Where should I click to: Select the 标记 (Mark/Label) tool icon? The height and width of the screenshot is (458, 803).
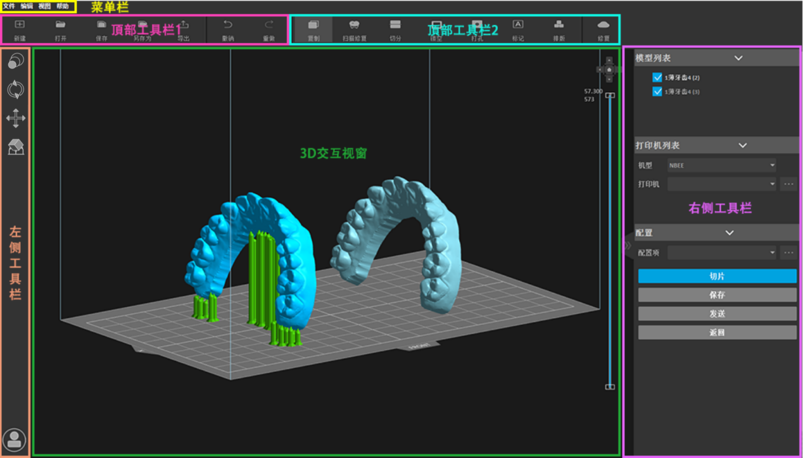518,25
